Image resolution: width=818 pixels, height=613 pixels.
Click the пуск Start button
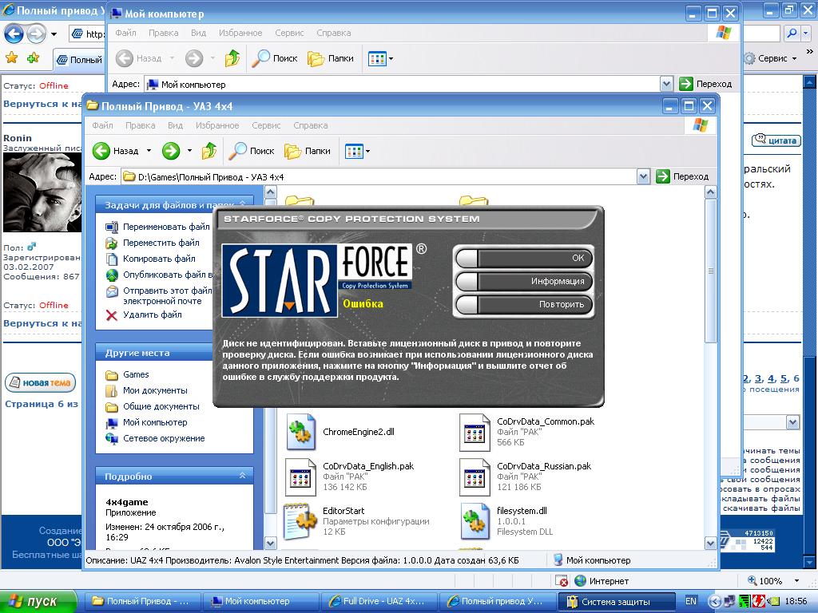(x=38, y=602)
